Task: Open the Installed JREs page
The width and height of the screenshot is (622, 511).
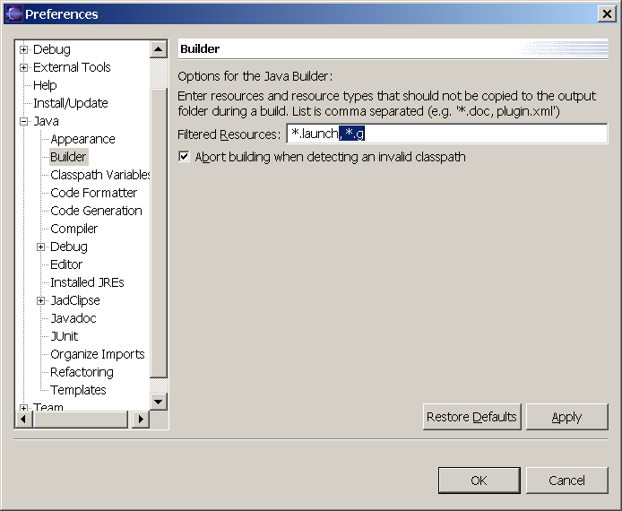Action: pos(87,282)
